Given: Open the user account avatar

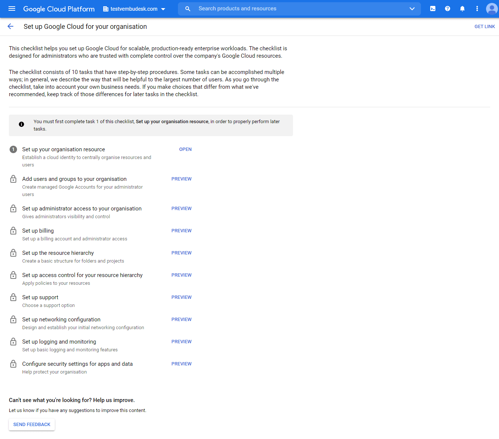Looking at the screenshot, I should [x=492, y=9].
